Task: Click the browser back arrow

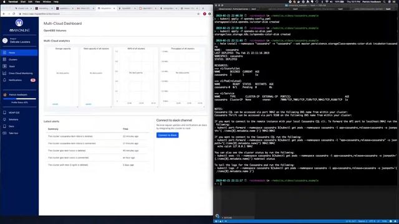Action: [4, 14]
